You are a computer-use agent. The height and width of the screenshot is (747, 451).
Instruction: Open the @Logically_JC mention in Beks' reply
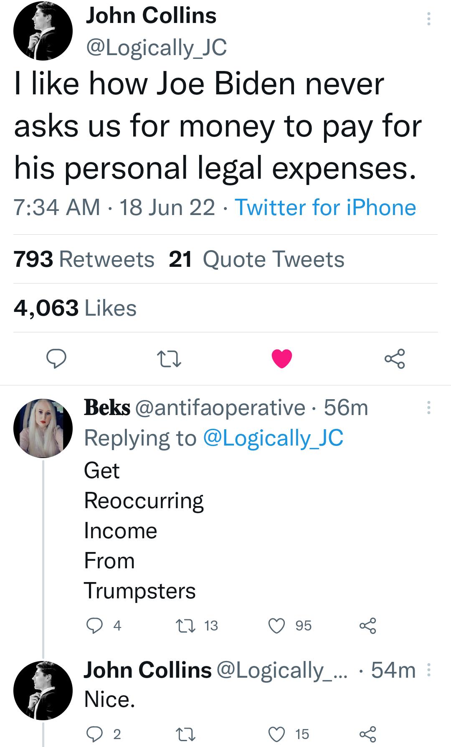(x=274, y=437)
